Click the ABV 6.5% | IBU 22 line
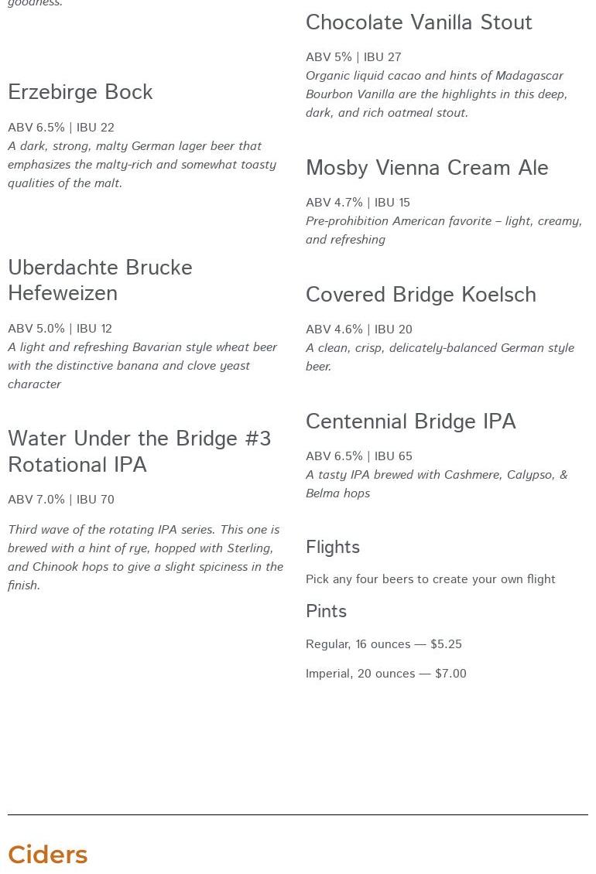596x874 pixels. point(61,128)
